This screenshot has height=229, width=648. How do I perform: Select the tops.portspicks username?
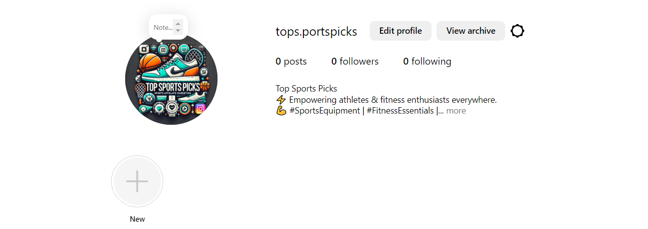[316, 32]
